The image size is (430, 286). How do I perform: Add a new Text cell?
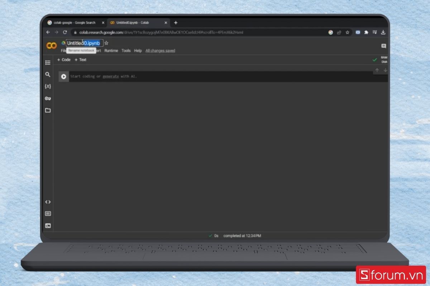[x=80, y=60]
